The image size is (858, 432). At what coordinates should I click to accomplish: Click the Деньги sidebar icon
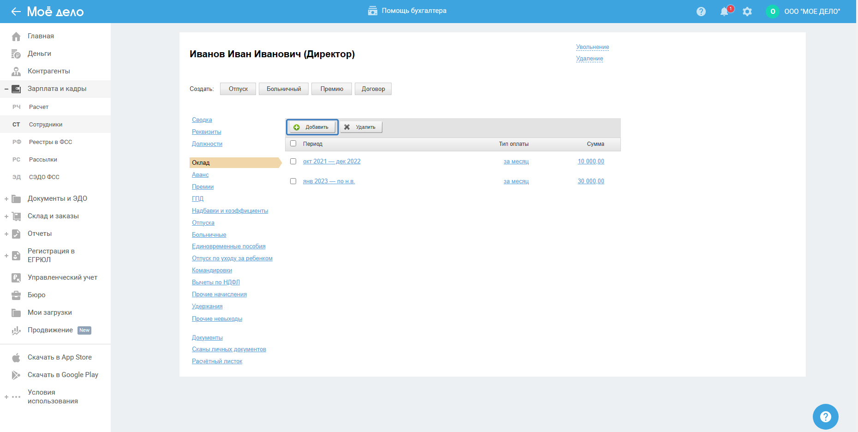(16, 54)
